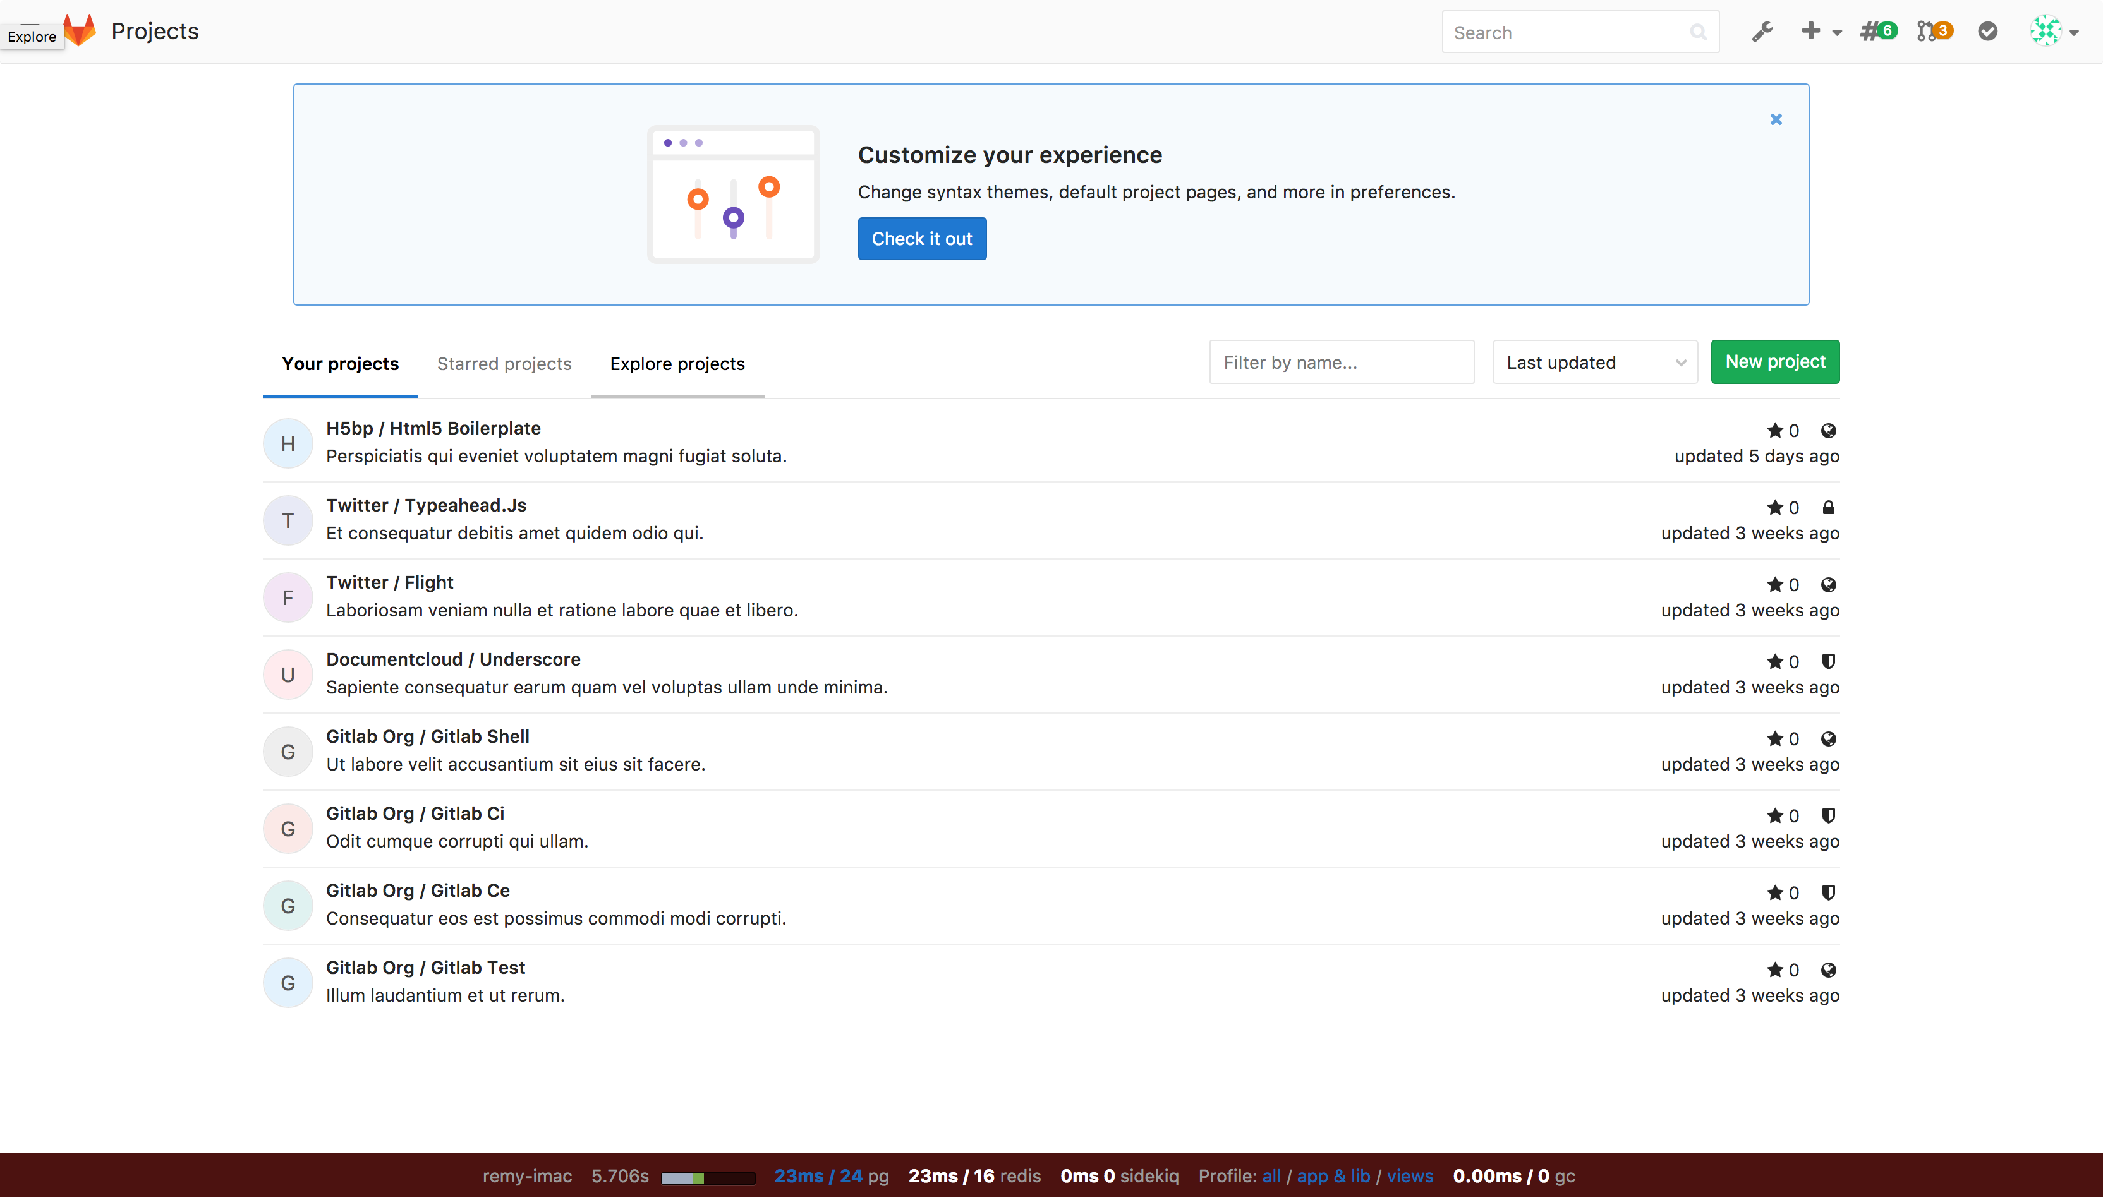Image resolution: width=2103 pixels, height=1200 pixels.
Task: Focus the Filter by name field
Action: (1342, 363)
